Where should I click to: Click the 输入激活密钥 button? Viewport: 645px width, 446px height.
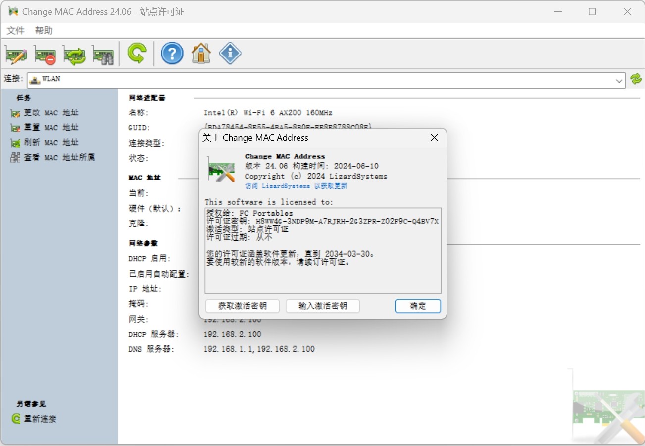(x=323, y=306)
